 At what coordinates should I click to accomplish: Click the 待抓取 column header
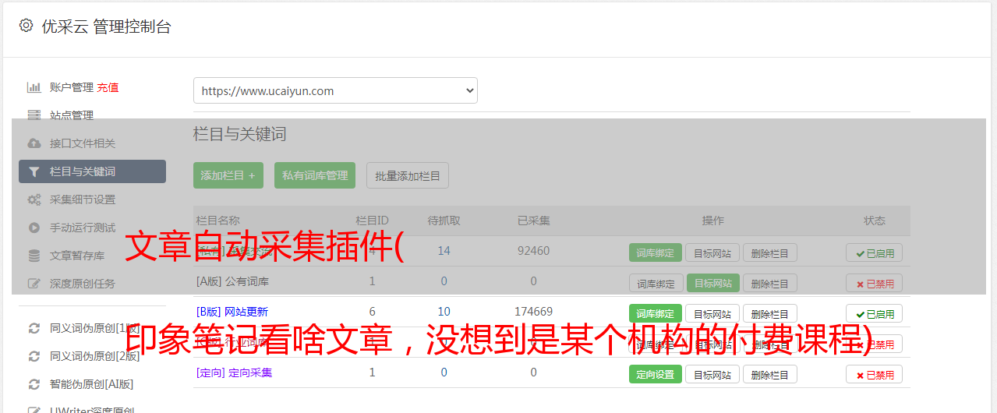click(444, 221)
